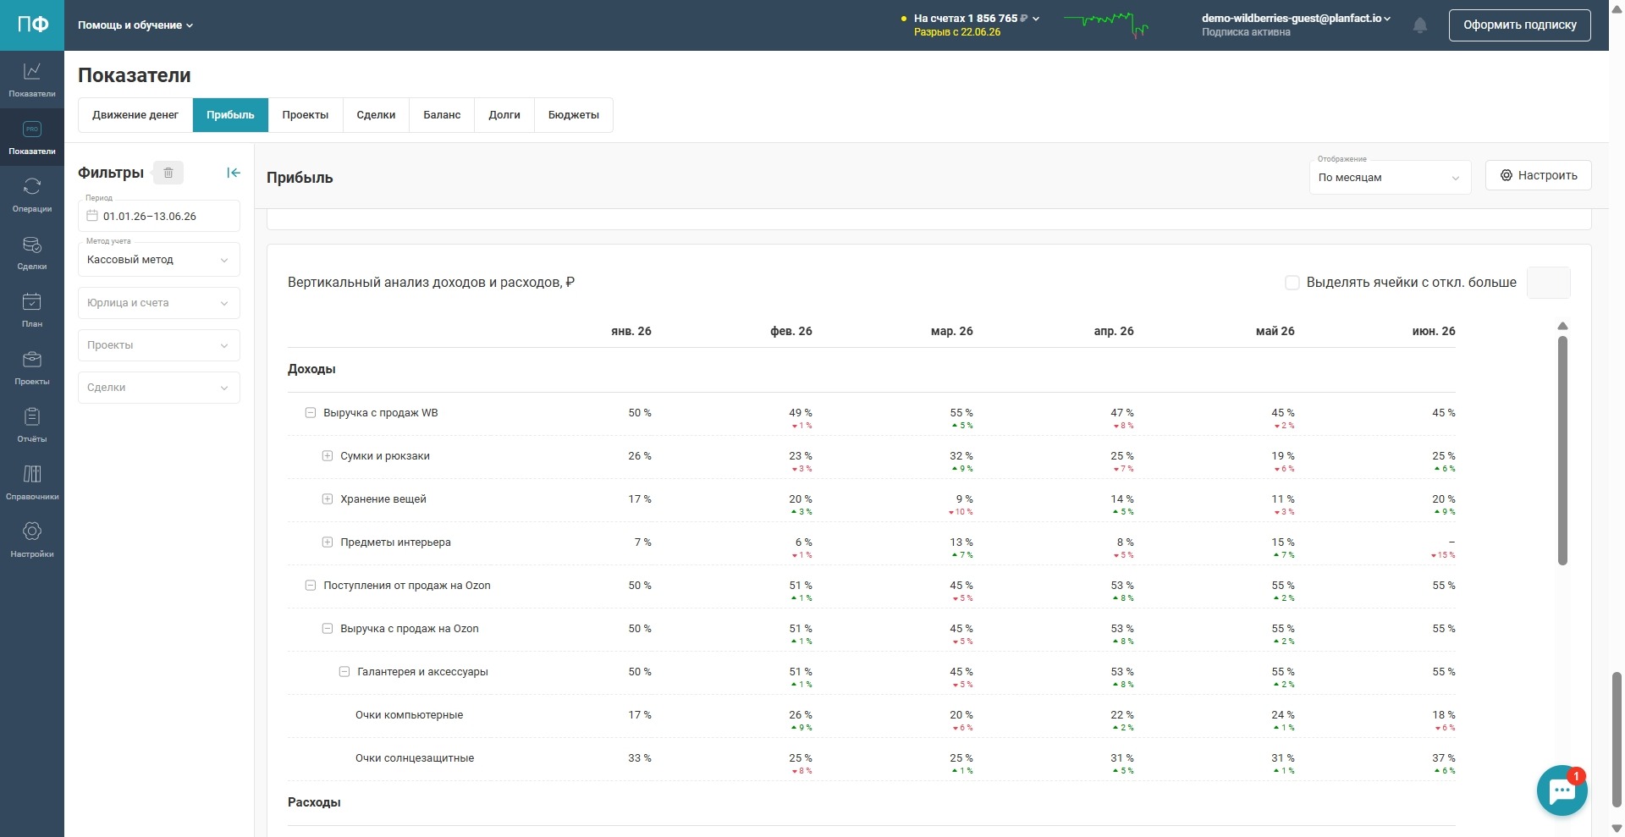Screen dimensions: 1625x837
Task: Expand the Сумки и рюкзаки row
Action: 328,456
